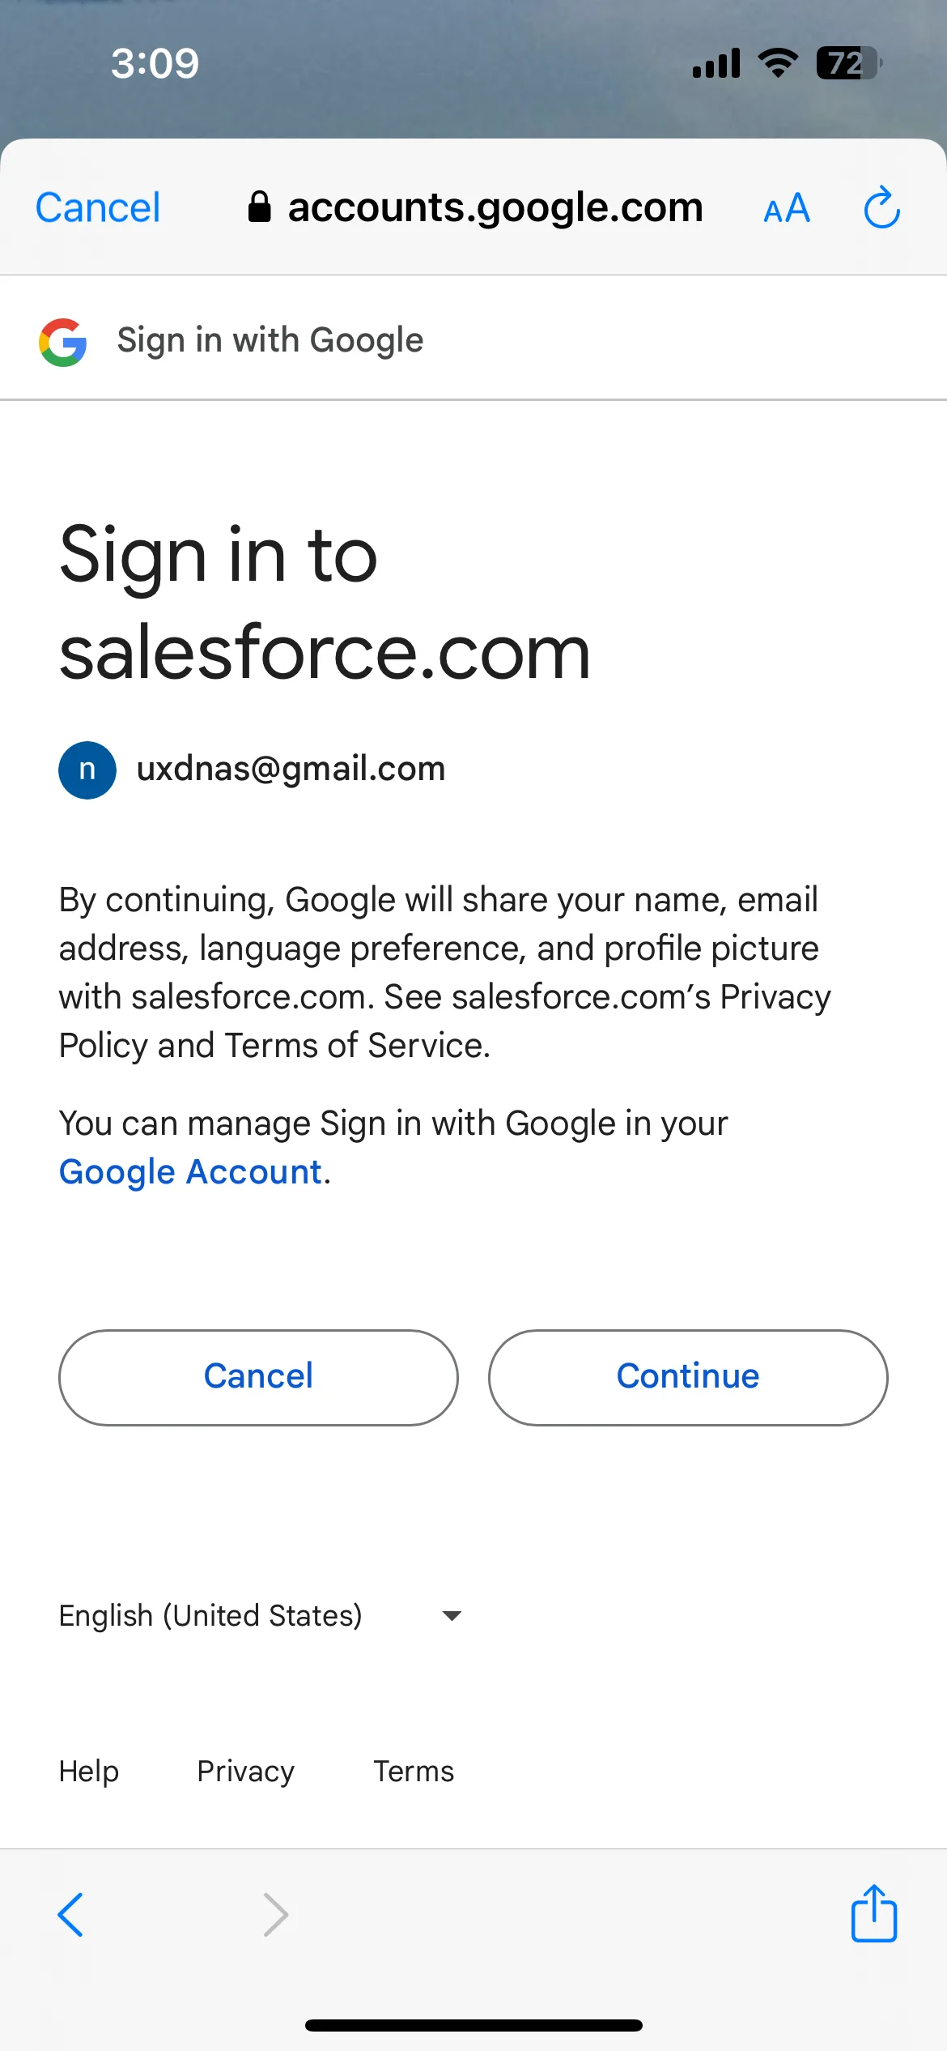Open the share sheet icon
The image size is (947, 2051).
tap(874, 1912)
